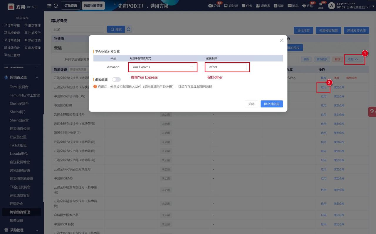Click the 方果 logo icon
The width and height of the screenshot is (376, 234).
(x=11, y=6)
